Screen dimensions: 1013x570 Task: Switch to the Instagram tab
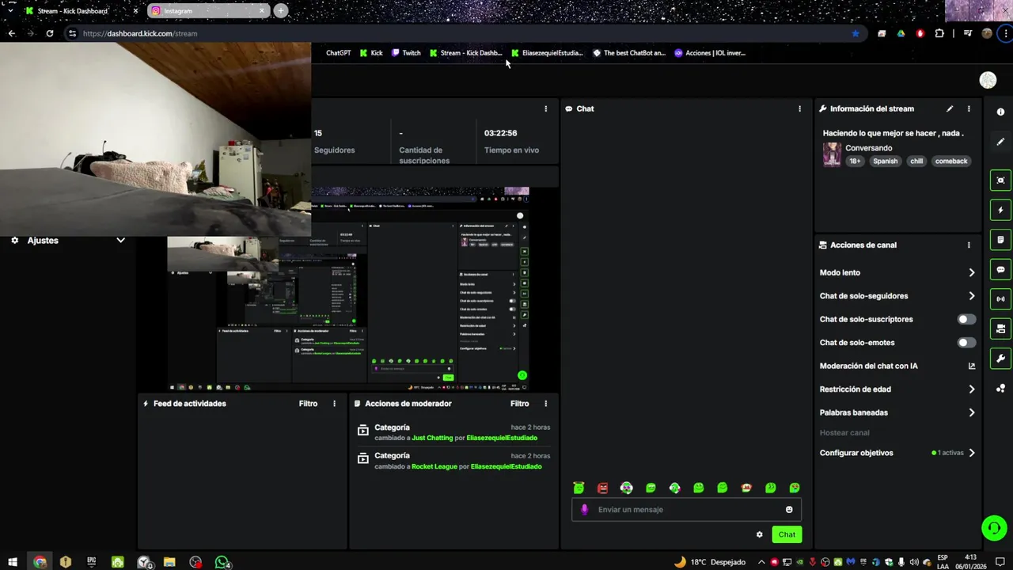[207, 11]
